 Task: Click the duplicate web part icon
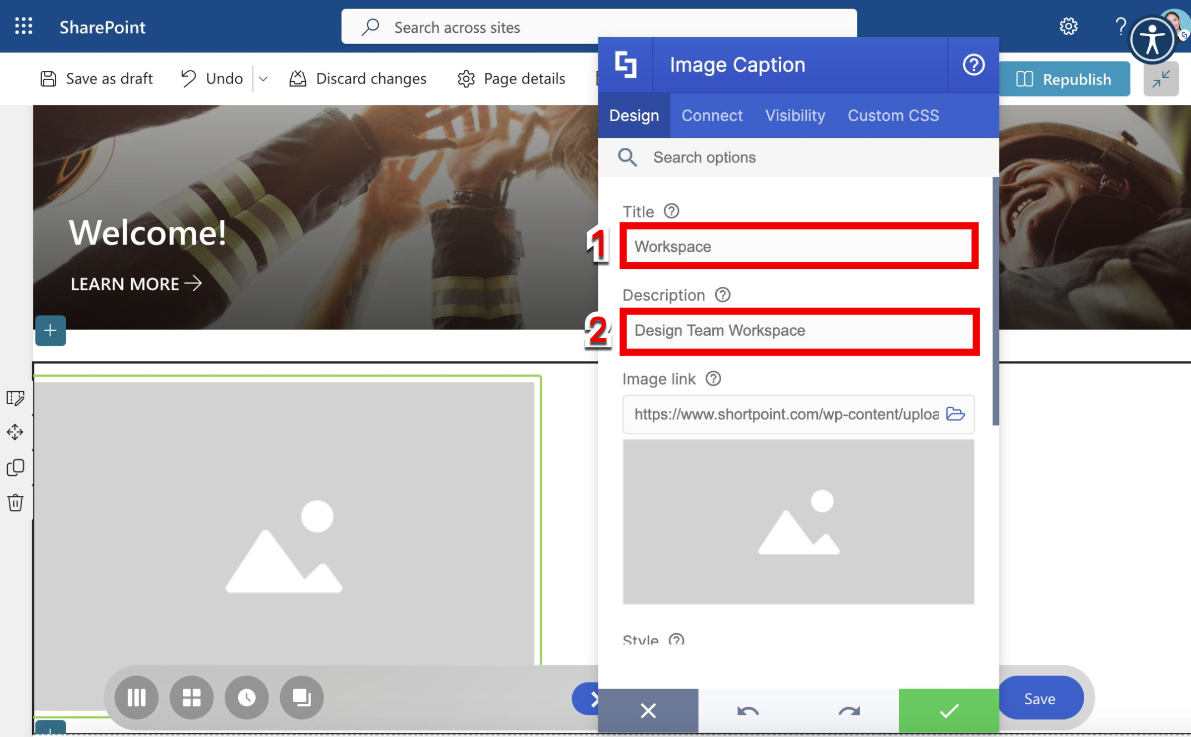(x=16, y=467)
